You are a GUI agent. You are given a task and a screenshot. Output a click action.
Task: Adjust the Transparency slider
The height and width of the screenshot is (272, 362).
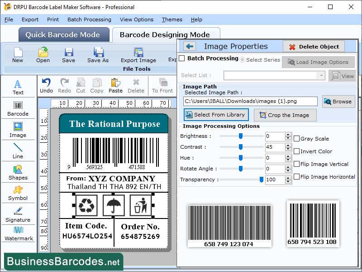pos(261,180)
